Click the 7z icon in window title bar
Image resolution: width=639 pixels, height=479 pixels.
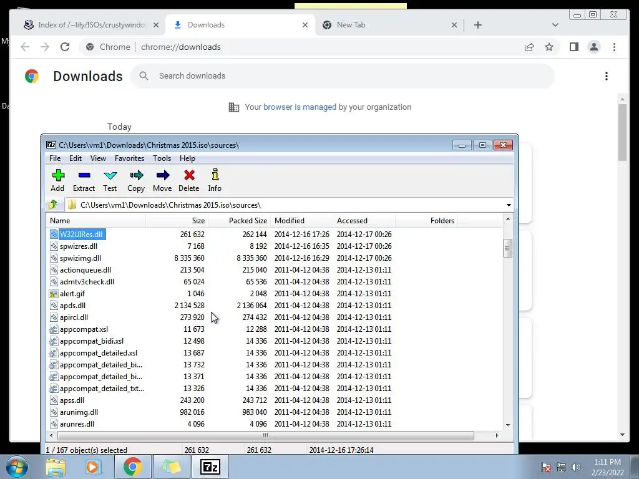51,145
